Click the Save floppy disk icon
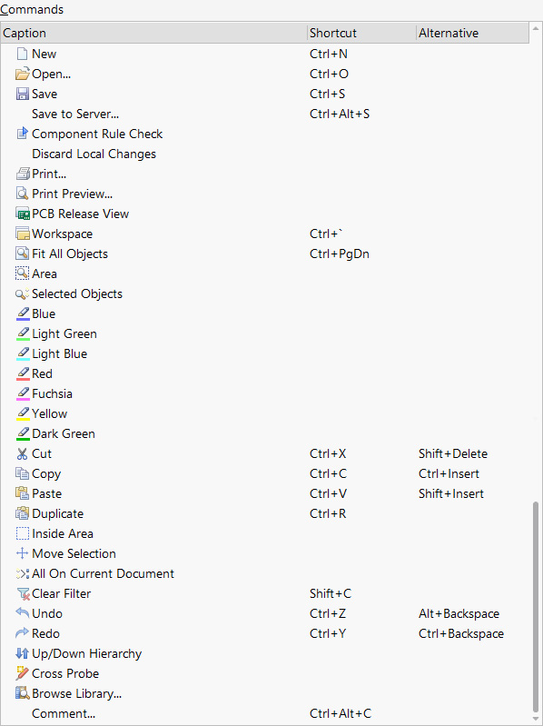This screenshot has width=543, height=726. click(22, 94)
